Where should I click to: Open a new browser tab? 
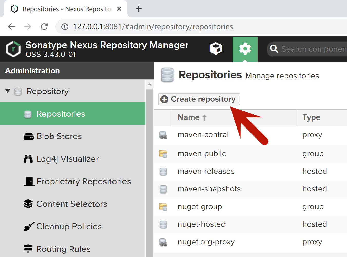point(139,9)
